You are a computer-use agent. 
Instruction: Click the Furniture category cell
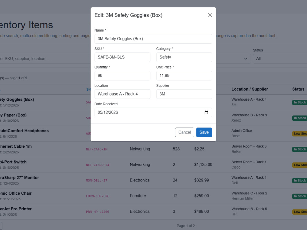[x=138, y=196]
